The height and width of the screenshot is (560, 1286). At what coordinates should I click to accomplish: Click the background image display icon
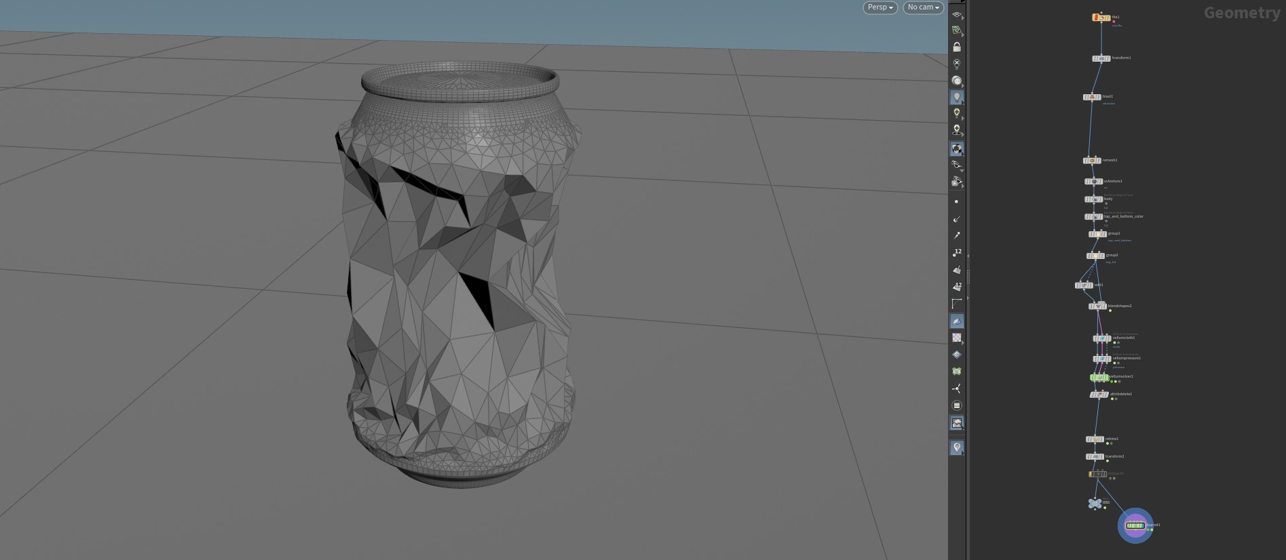point(957,423)
